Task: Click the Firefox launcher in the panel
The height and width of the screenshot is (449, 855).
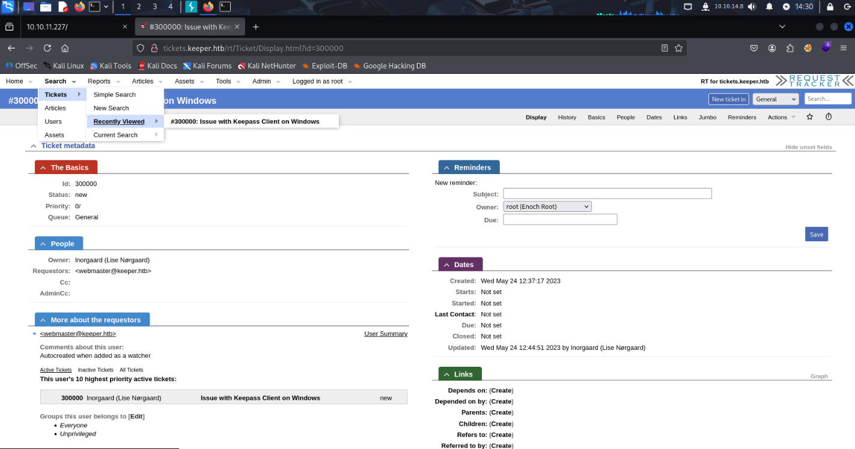Action: (x=80, y=7)
